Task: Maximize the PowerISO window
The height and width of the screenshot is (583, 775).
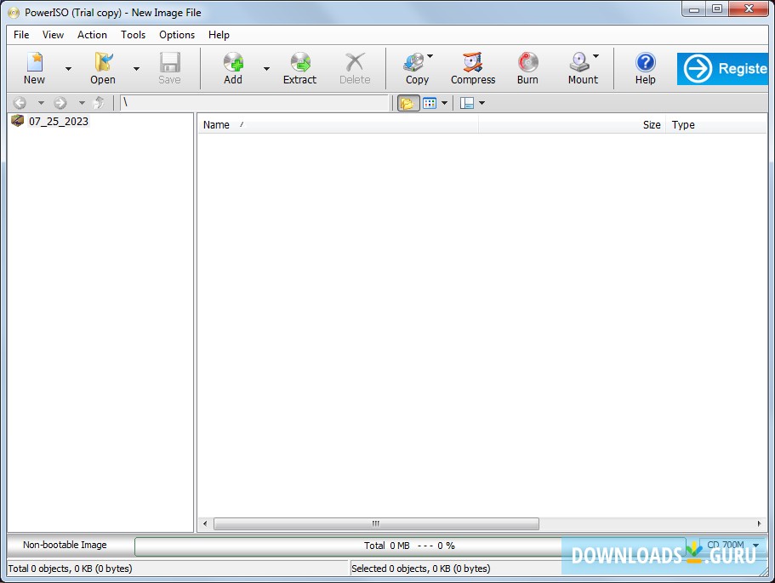Action: point(717,9)
